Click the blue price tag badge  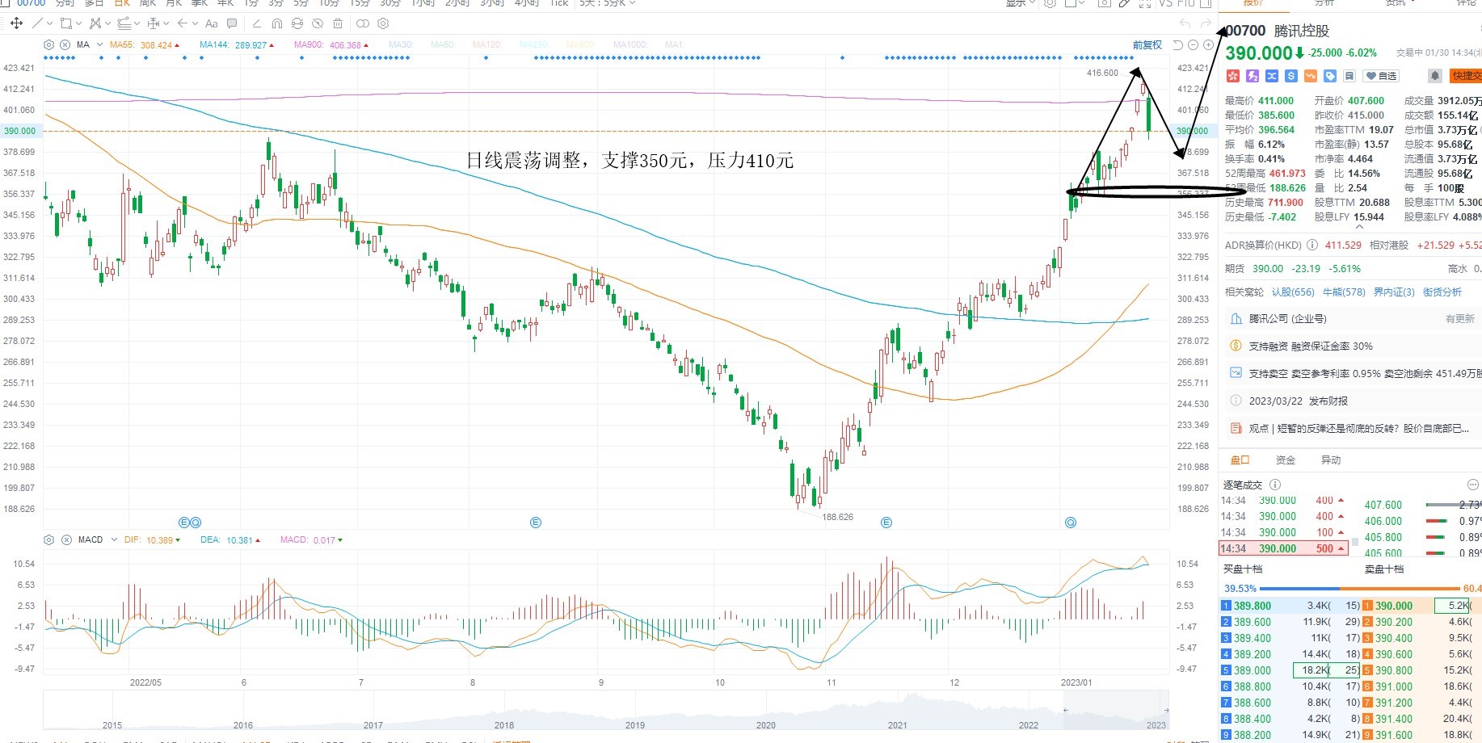pyautogui.click(x=1330, y=76)
